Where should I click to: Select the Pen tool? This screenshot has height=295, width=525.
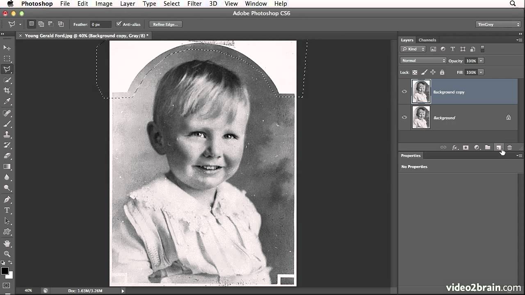coord(7,200)
